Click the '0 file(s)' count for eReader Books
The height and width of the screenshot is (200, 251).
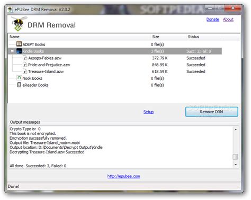tap(157, 85)
